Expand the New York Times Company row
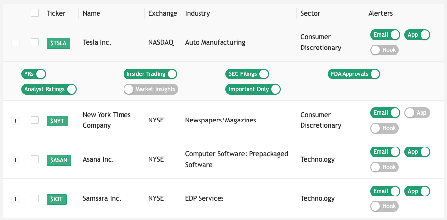 (15, 121)
